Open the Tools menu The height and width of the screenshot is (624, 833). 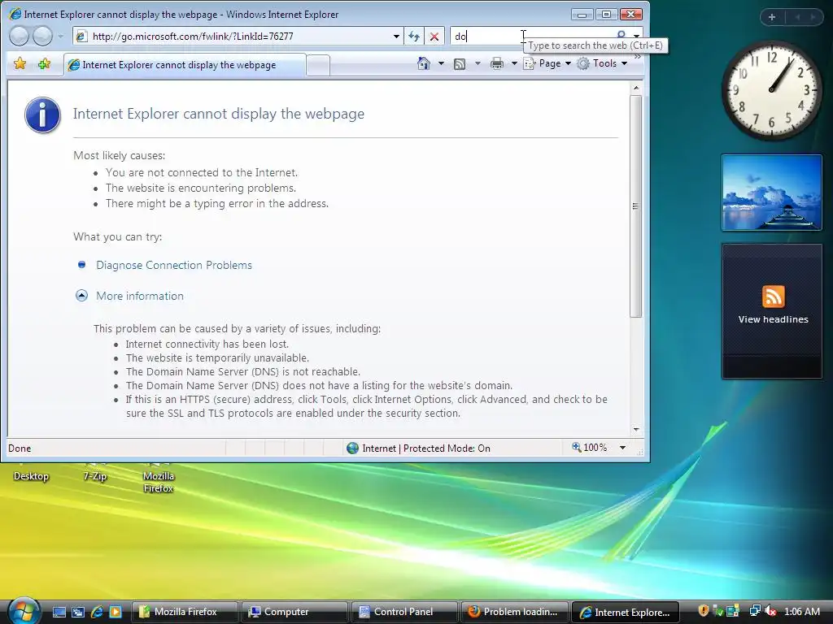point(603,63)
